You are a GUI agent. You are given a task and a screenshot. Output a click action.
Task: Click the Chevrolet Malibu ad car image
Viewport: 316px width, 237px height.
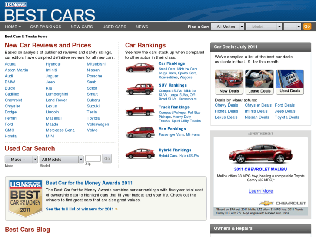(x=260, y=154)
